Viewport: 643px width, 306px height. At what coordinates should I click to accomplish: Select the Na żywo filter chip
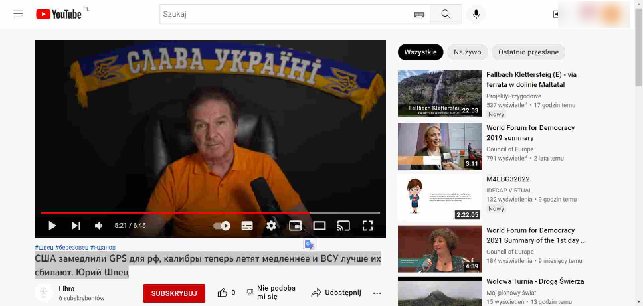[x=467, y=52]
